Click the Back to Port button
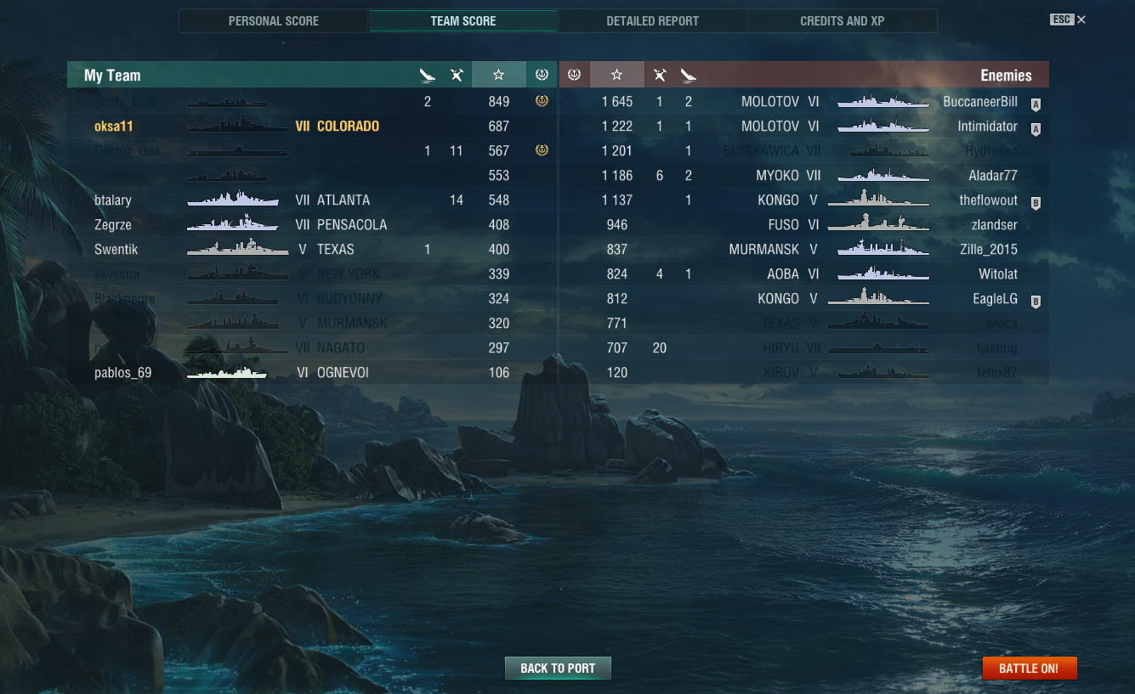The width and height of the screenshot is (1135, 694). 558,668
